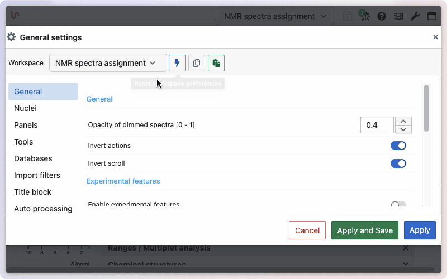The height and width of the screenshot is (279, 447).
Task: Click the opacity of dimmed spectra input field
Action: point(377,125)
